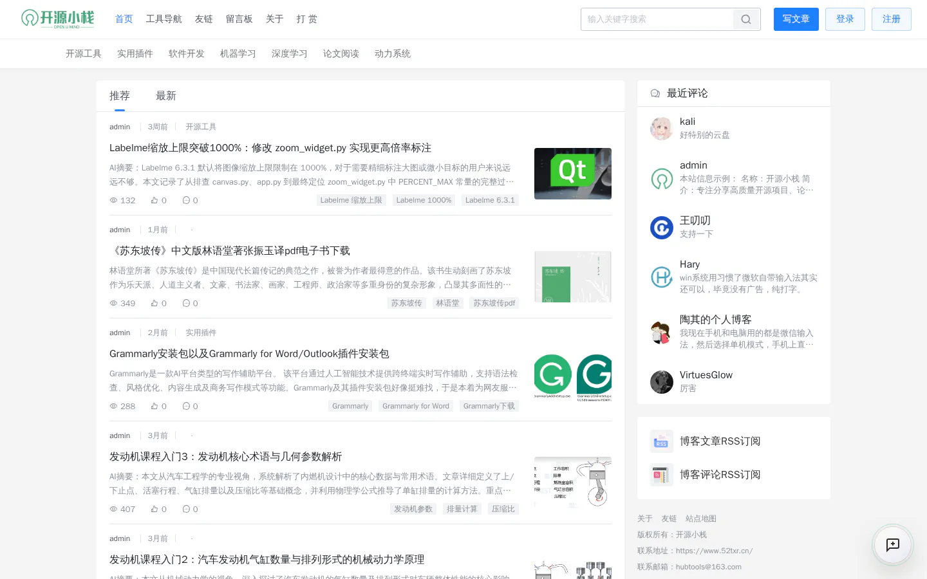Open the floating feedback chat icon
The width and height of the screenshot is (927, 579).
coord(893,545)
